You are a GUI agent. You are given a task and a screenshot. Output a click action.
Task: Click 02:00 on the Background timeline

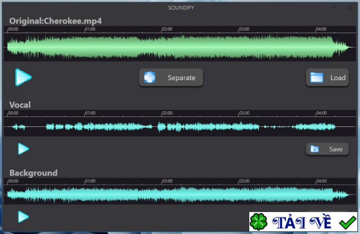click(x=167, y=181)
